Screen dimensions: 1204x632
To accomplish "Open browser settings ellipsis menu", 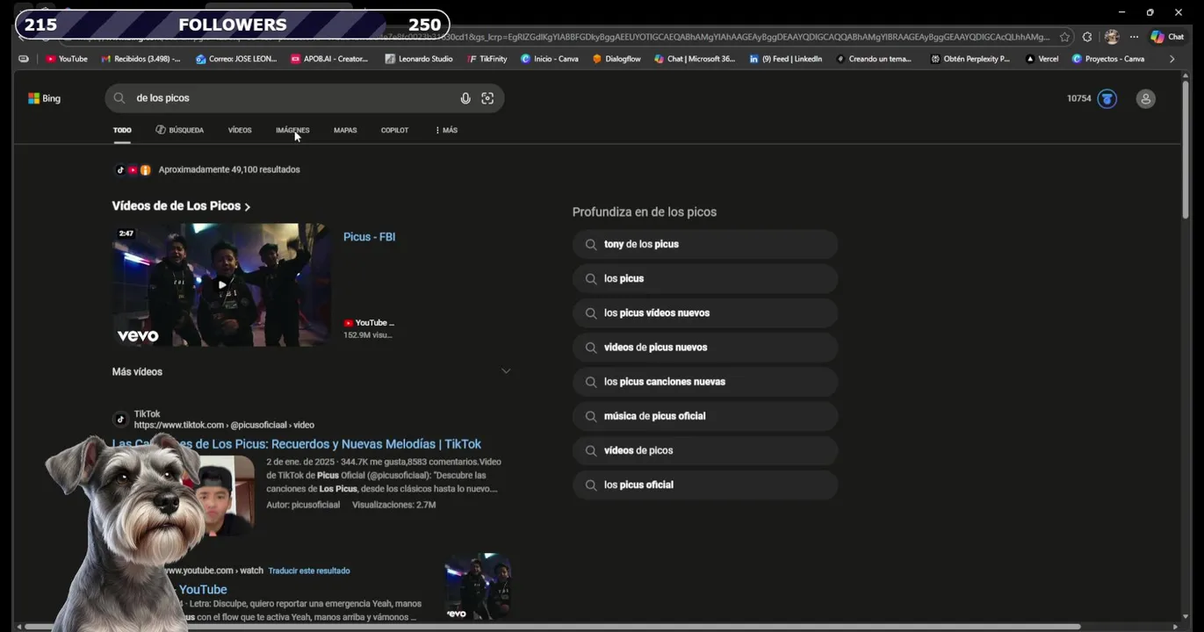I will [1134, 37].
